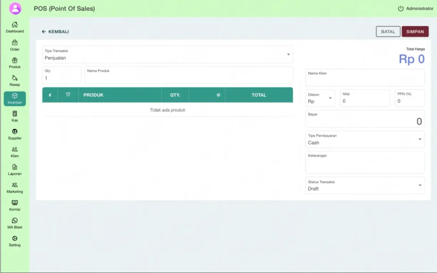Open Setting gear icon in sidebar
This screenshot has height=273, width=437.
click(15, 238)
